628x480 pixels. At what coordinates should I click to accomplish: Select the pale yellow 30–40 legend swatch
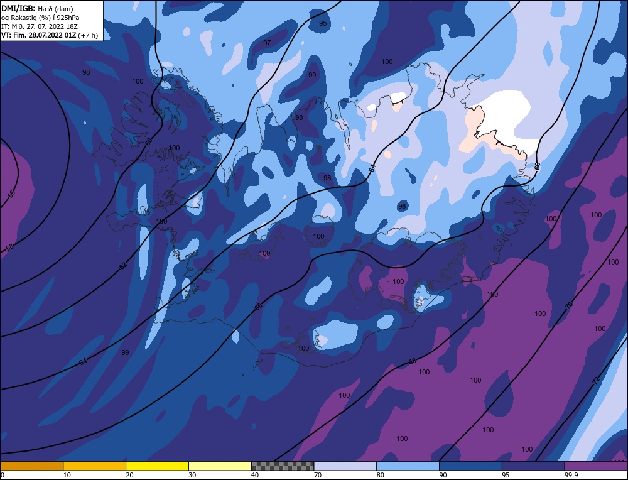tap(220, 466)
